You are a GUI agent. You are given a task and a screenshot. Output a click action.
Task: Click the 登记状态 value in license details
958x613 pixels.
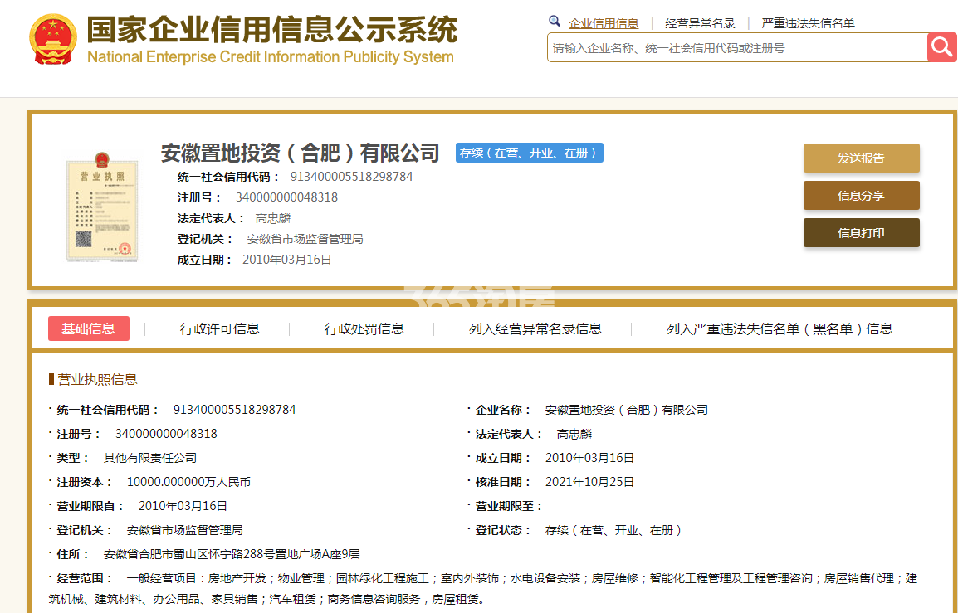pyautogui.click(x=613, y=530)
